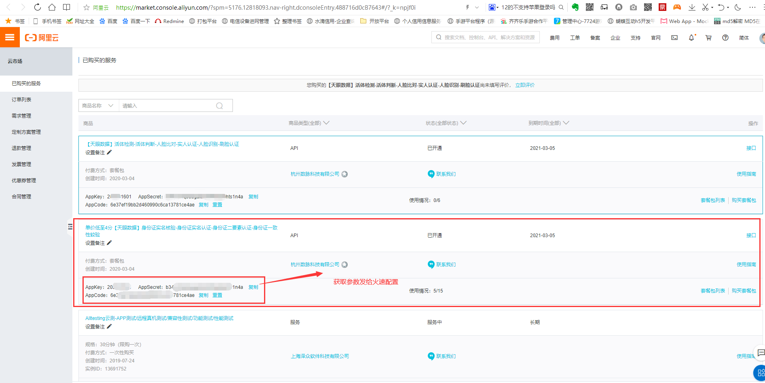The image size is (765, 383).
Task: Open the reader book icon
Action: (66, 7)
